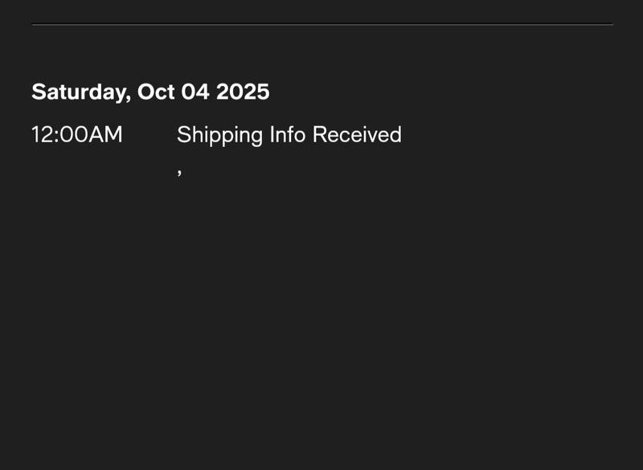This screenshot has width=643, height=470.
Task: Click the word Received in the status
Action: (x=357, y=135)
